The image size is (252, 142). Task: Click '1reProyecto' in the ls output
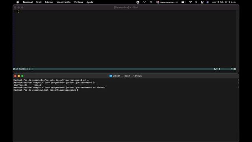20,85
